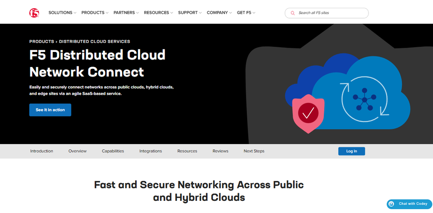
Task: Follow the Products breadcrumb link
Action: tap(42, 42)
